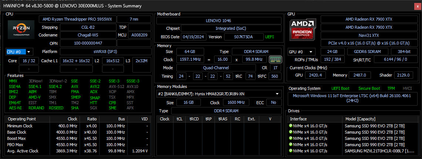Select the Base Clock row

pos(78,132)
